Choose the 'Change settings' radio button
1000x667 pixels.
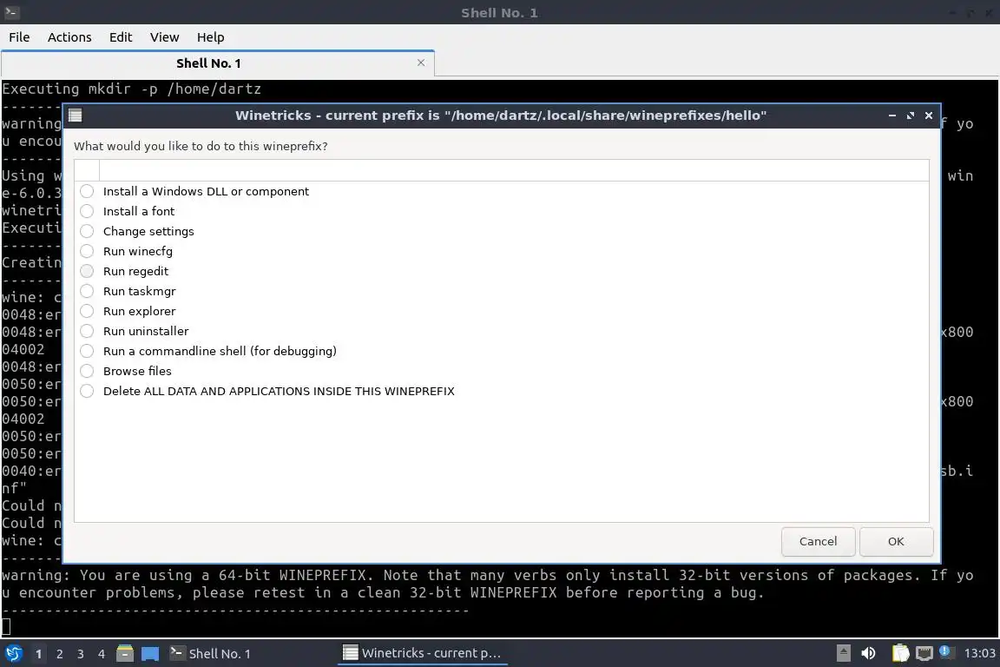tap(87, 231)
